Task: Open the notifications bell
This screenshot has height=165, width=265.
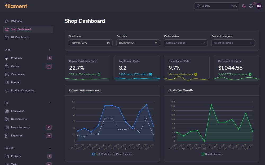Action: tap(251, 6)
